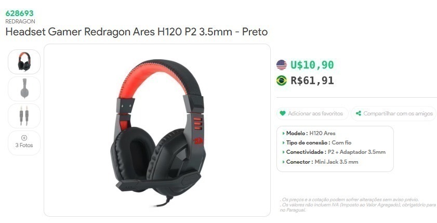Image resolution: width=437 pixels, height=223 pixels.
Task: Select the audio jack cables thumbnail
Action: pyautogui.click(x=24, y=116)
